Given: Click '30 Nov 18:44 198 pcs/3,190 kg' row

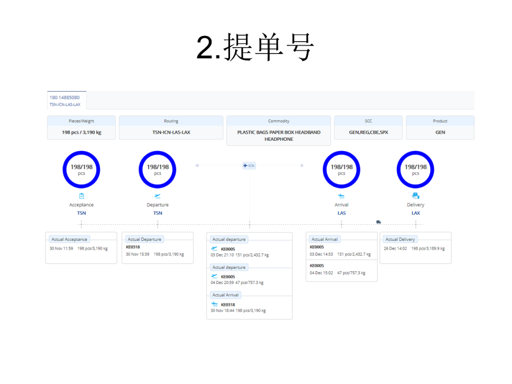Looking at the screenshot, I should pyautogui.click(x=238, y=311).
